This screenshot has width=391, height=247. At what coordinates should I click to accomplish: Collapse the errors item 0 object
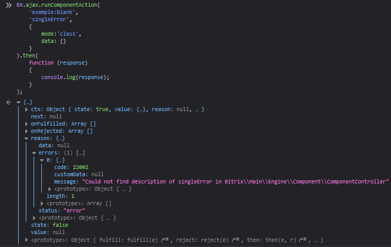coord(42,160)
